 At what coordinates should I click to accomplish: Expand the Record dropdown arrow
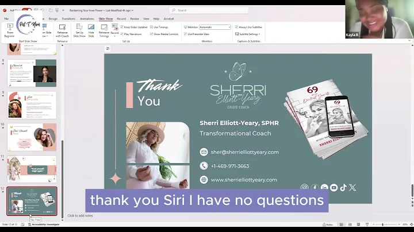coord(114,36)
